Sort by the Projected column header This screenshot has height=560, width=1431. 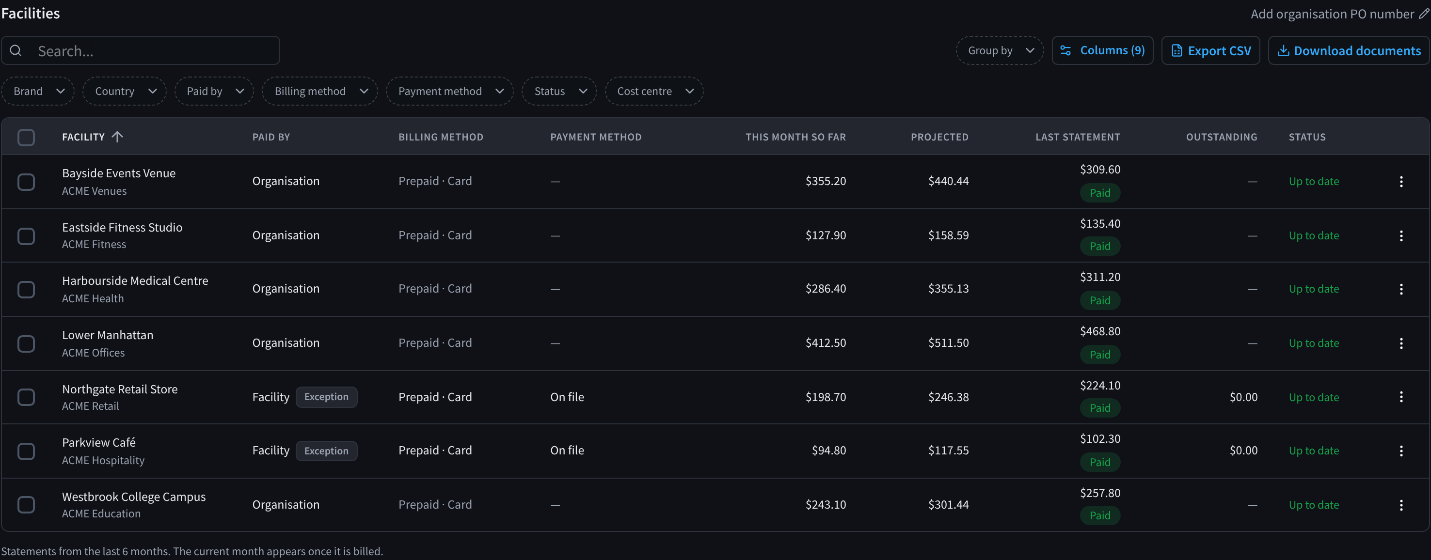point(939,137)
